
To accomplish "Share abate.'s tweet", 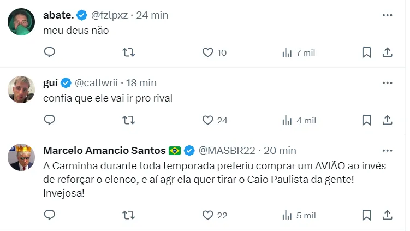I will pos(387,52).
